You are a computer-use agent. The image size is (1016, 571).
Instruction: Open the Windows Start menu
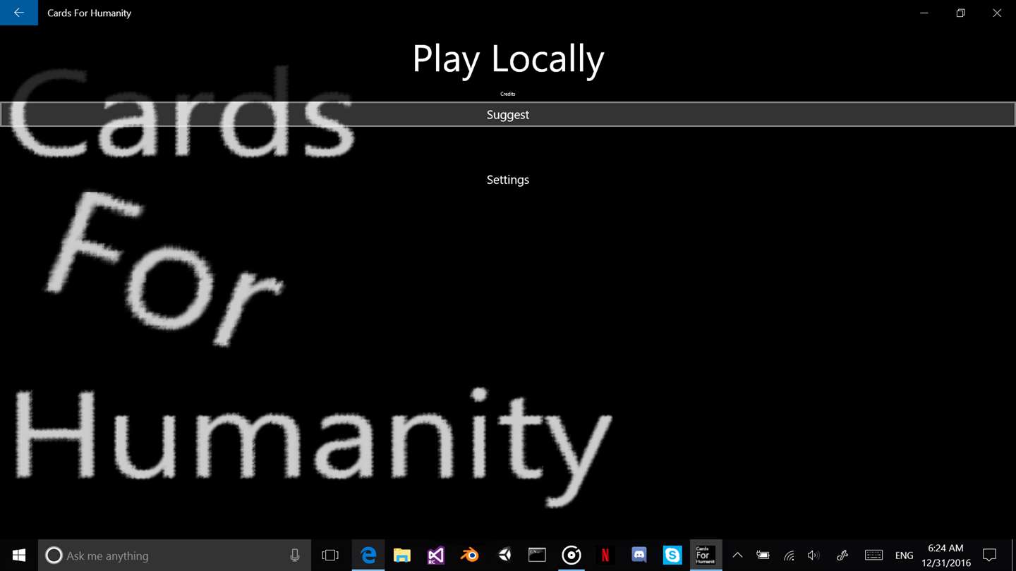coord(19,555)
